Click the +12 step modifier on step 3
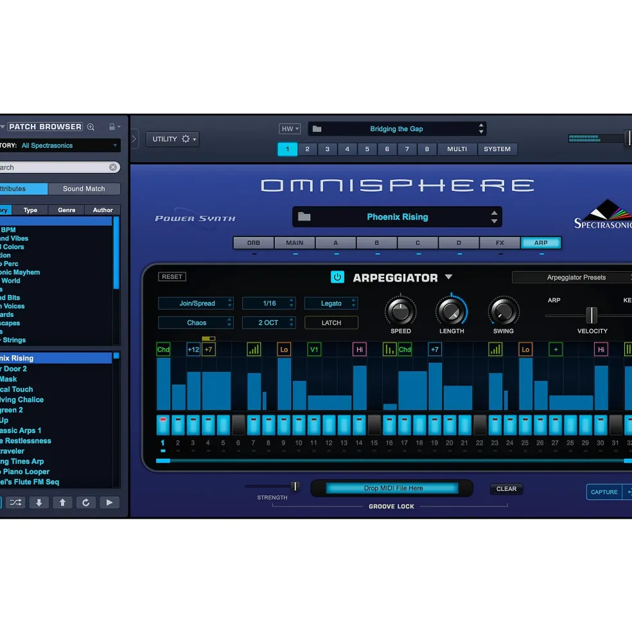This screenshot has width=632, height=633. tap(193, 350)
